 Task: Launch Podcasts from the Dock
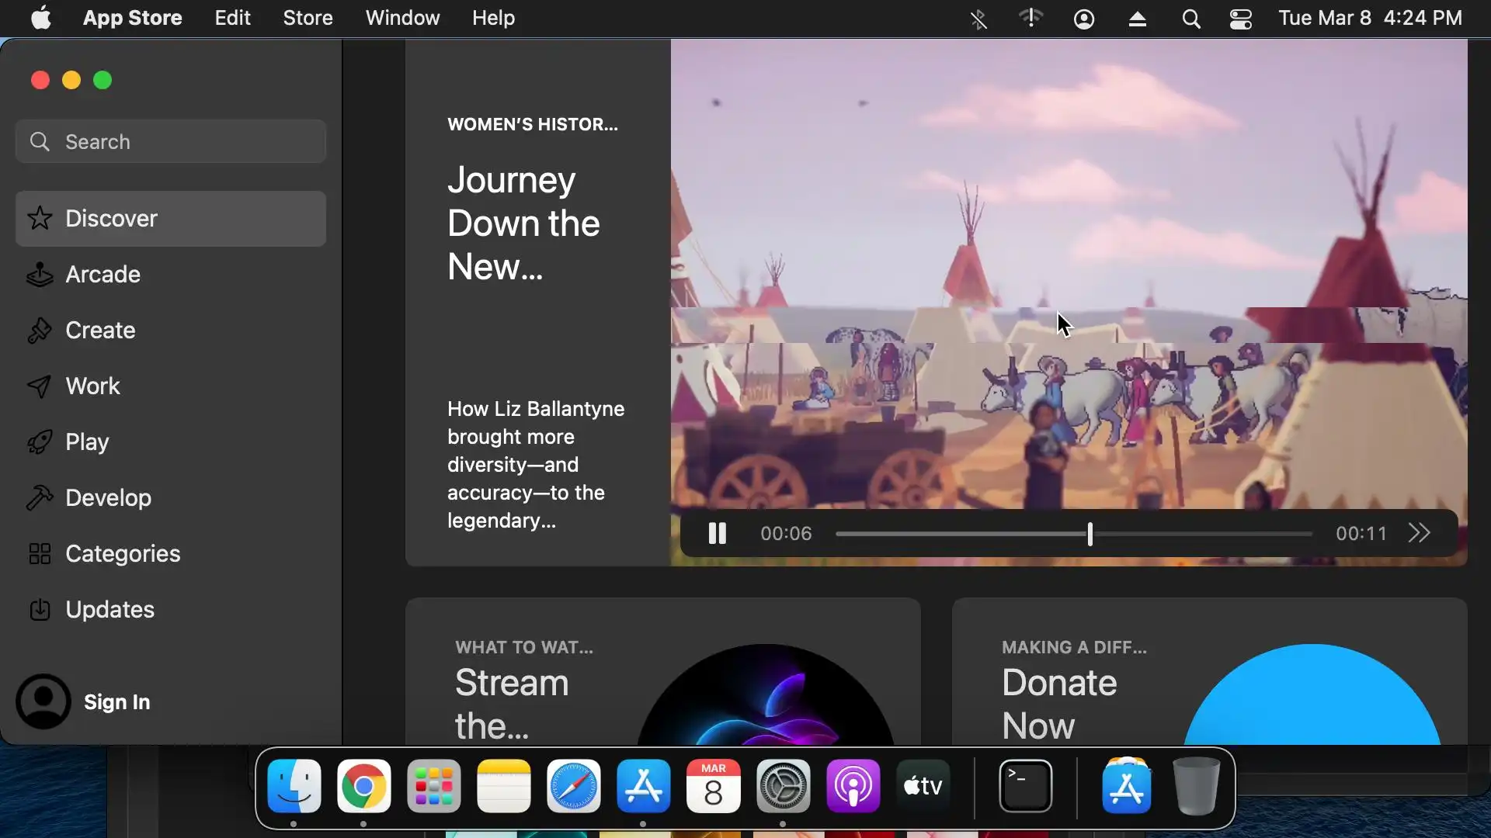tap(853, 787)
